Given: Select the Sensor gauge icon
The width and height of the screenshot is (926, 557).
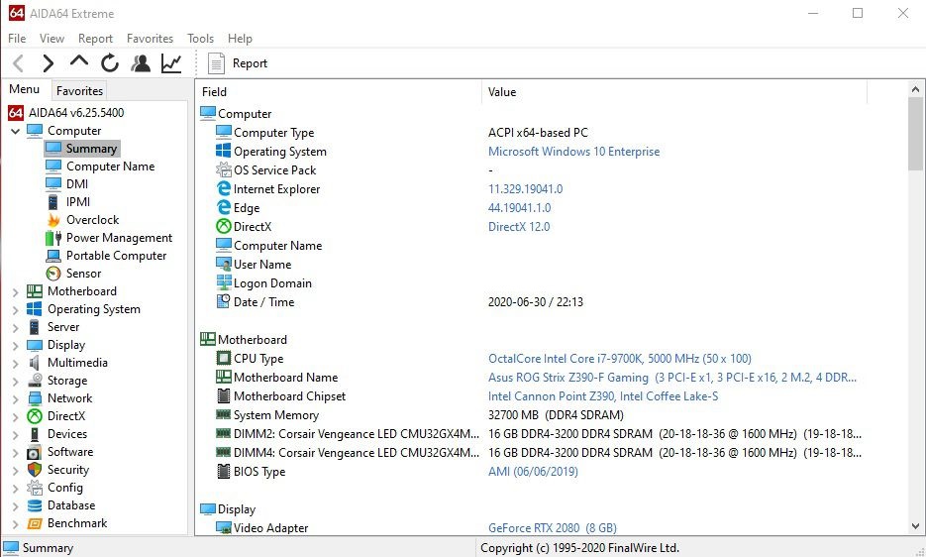Looking at the screenshot, I should [53, 274].
